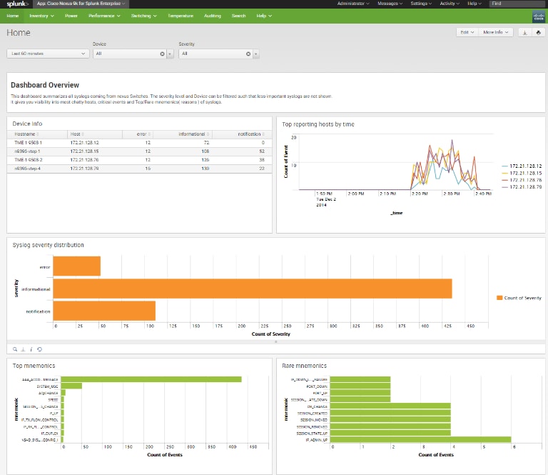This screenshot has width=548, height=475.
Task: Go to Home in green navbar
Action: click(13, 16)
